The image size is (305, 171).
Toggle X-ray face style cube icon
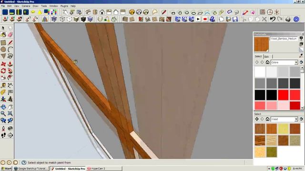click(54, 19)
